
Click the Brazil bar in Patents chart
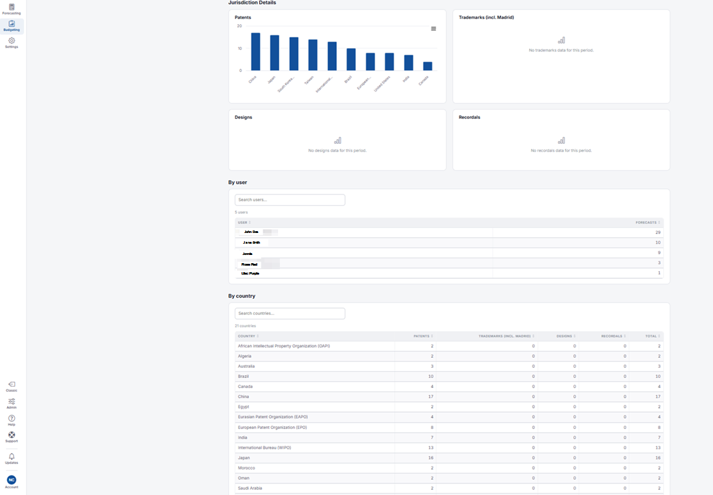click(x=351, y=59)
